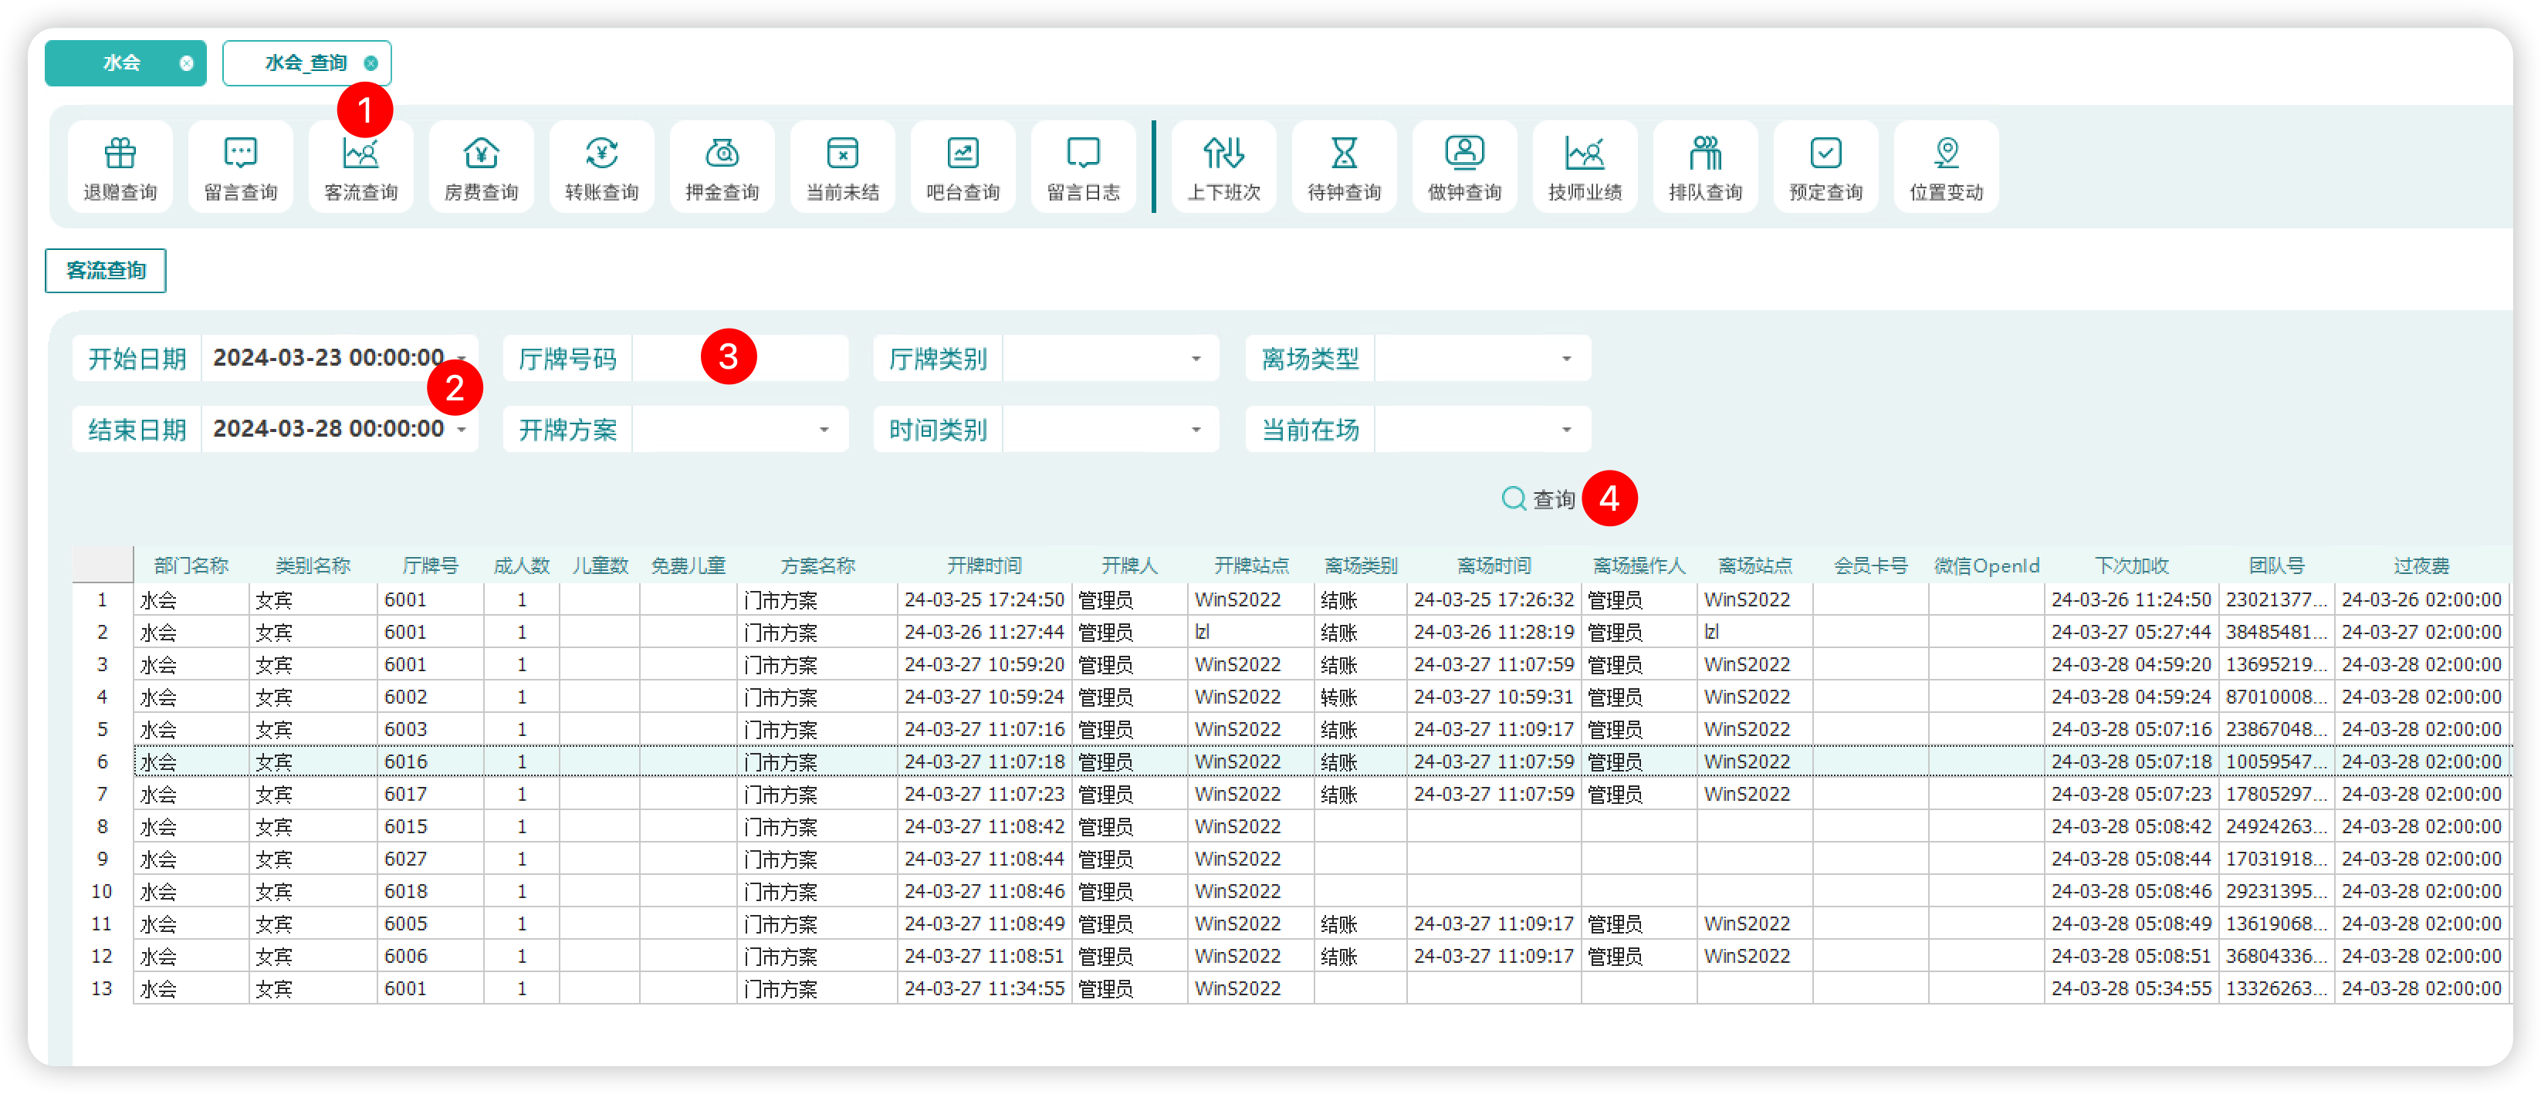The width and height of the screenshot is (2541, 1094).
Task: Close the 水会 tab
Action: pyautogui.click(x=185, y=63)
